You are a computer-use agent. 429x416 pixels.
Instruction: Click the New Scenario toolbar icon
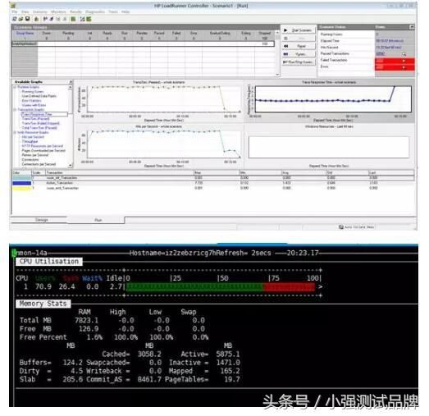[x=15, y=19]
